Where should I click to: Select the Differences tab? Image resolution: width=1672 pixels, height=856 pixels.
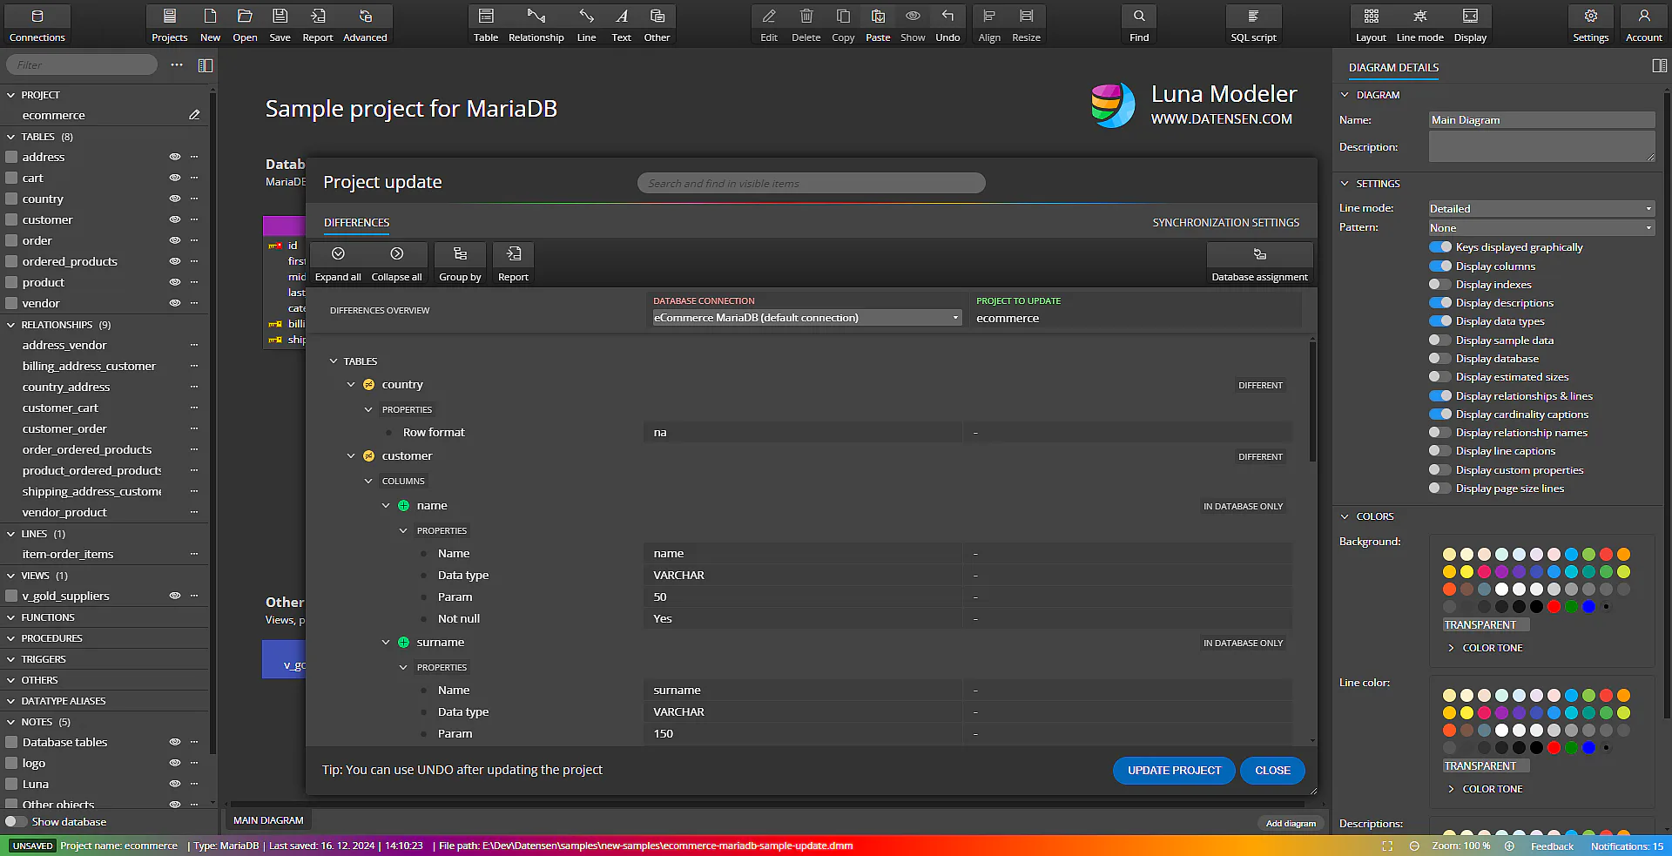coord(356,223)
